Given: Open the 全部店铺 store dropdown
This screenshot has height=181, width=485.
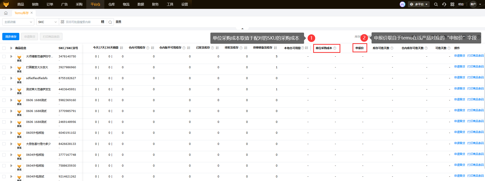Looking at the screenshot, I should click(x=18, y=22).
